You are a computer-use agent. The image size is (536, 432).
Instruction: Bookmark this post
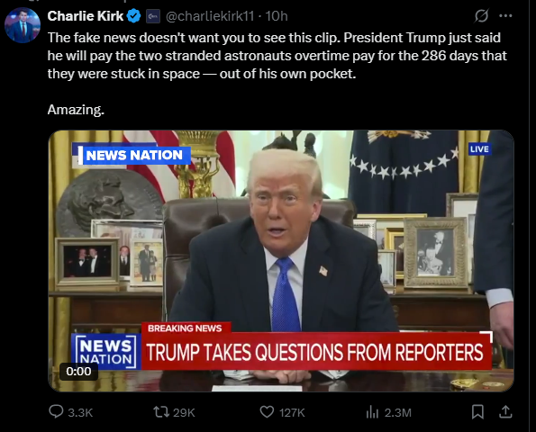477,412
